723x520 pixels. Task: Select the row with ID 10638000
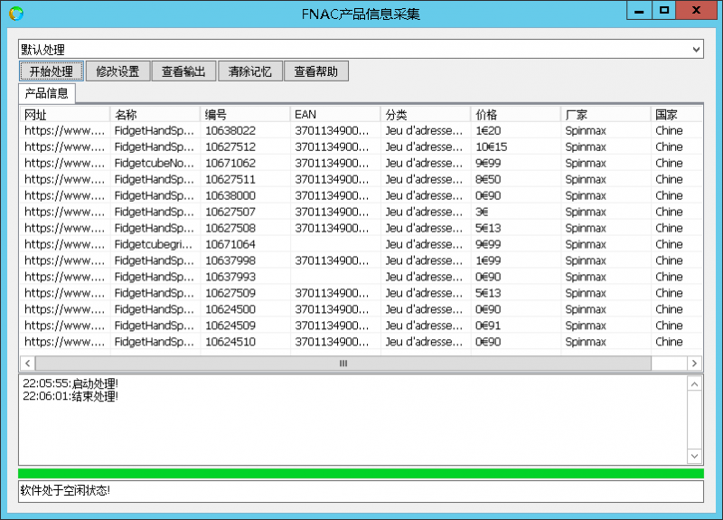(x=361, y=195)
